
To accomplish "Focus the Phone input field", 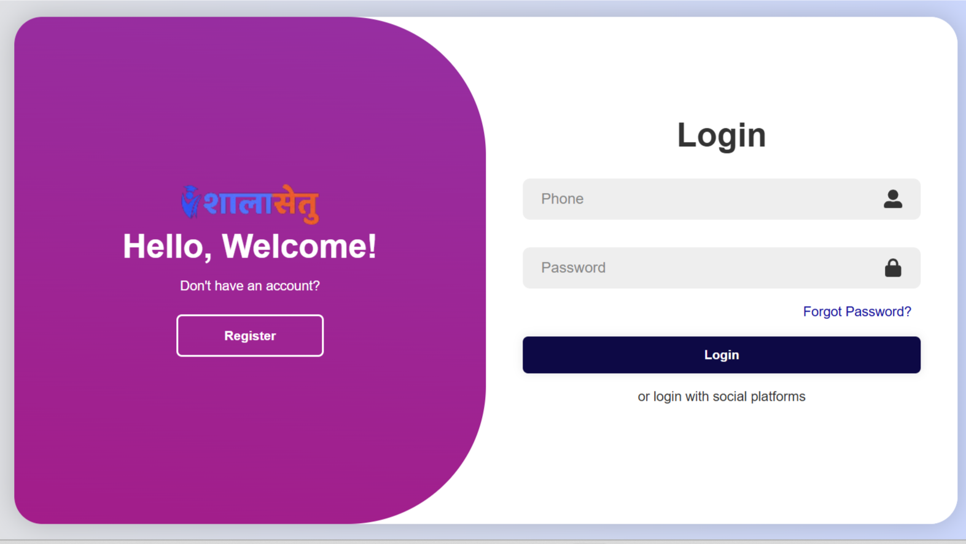I will (x=722, y=199).
